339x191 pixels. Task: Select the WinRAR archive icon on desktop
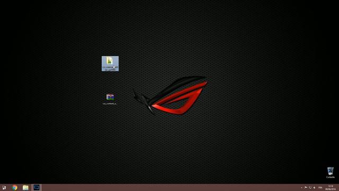click(110, 97)
